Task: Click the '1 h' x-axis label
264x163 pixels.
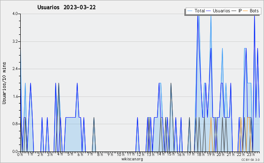Action: click(x=30, y=154)
